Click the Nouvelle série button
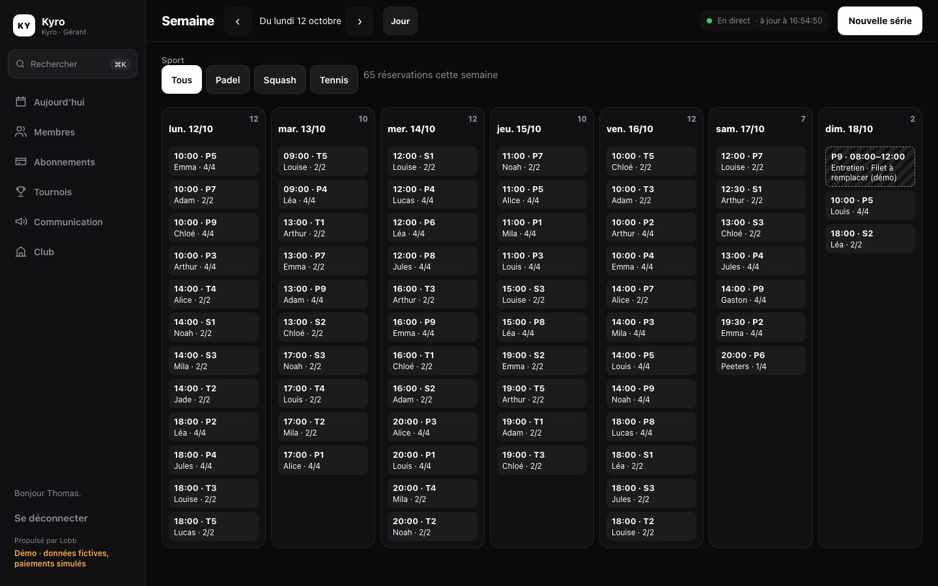Viewport: 938px width, 586px height. coord(880,21)
